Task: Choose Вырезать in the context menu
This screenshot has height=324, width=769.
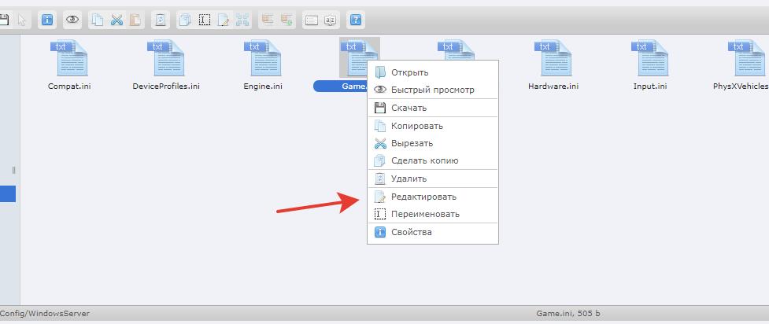Action: [x=433, y=144]
